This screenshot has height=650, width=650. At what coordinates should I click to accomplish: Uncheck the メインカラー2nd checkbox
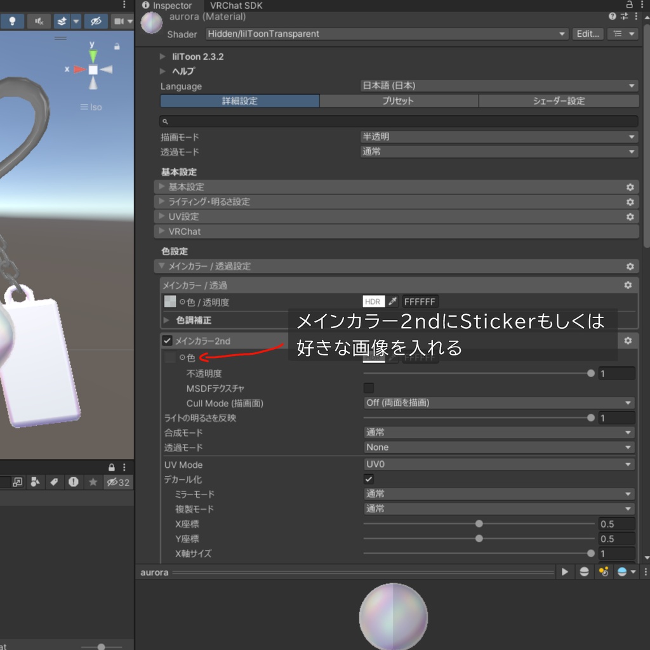click(x=167, y=341)
